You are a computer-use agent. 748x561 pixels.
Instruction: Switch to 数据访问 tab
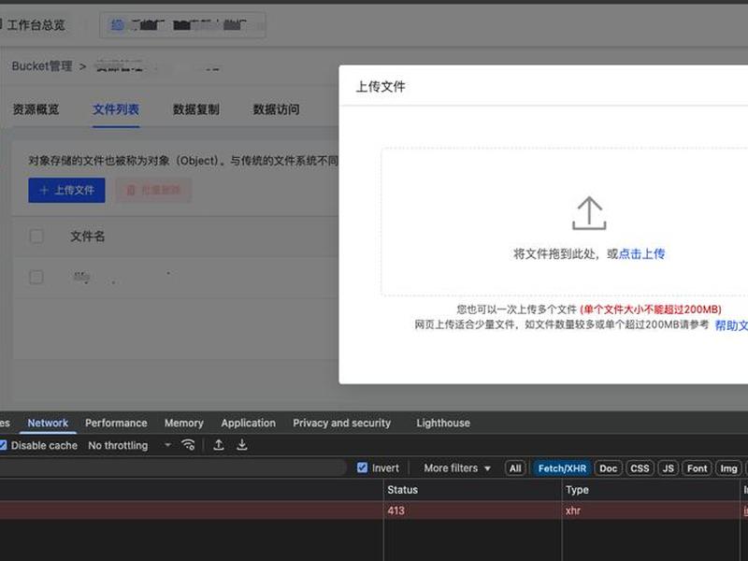pos(276,109)
